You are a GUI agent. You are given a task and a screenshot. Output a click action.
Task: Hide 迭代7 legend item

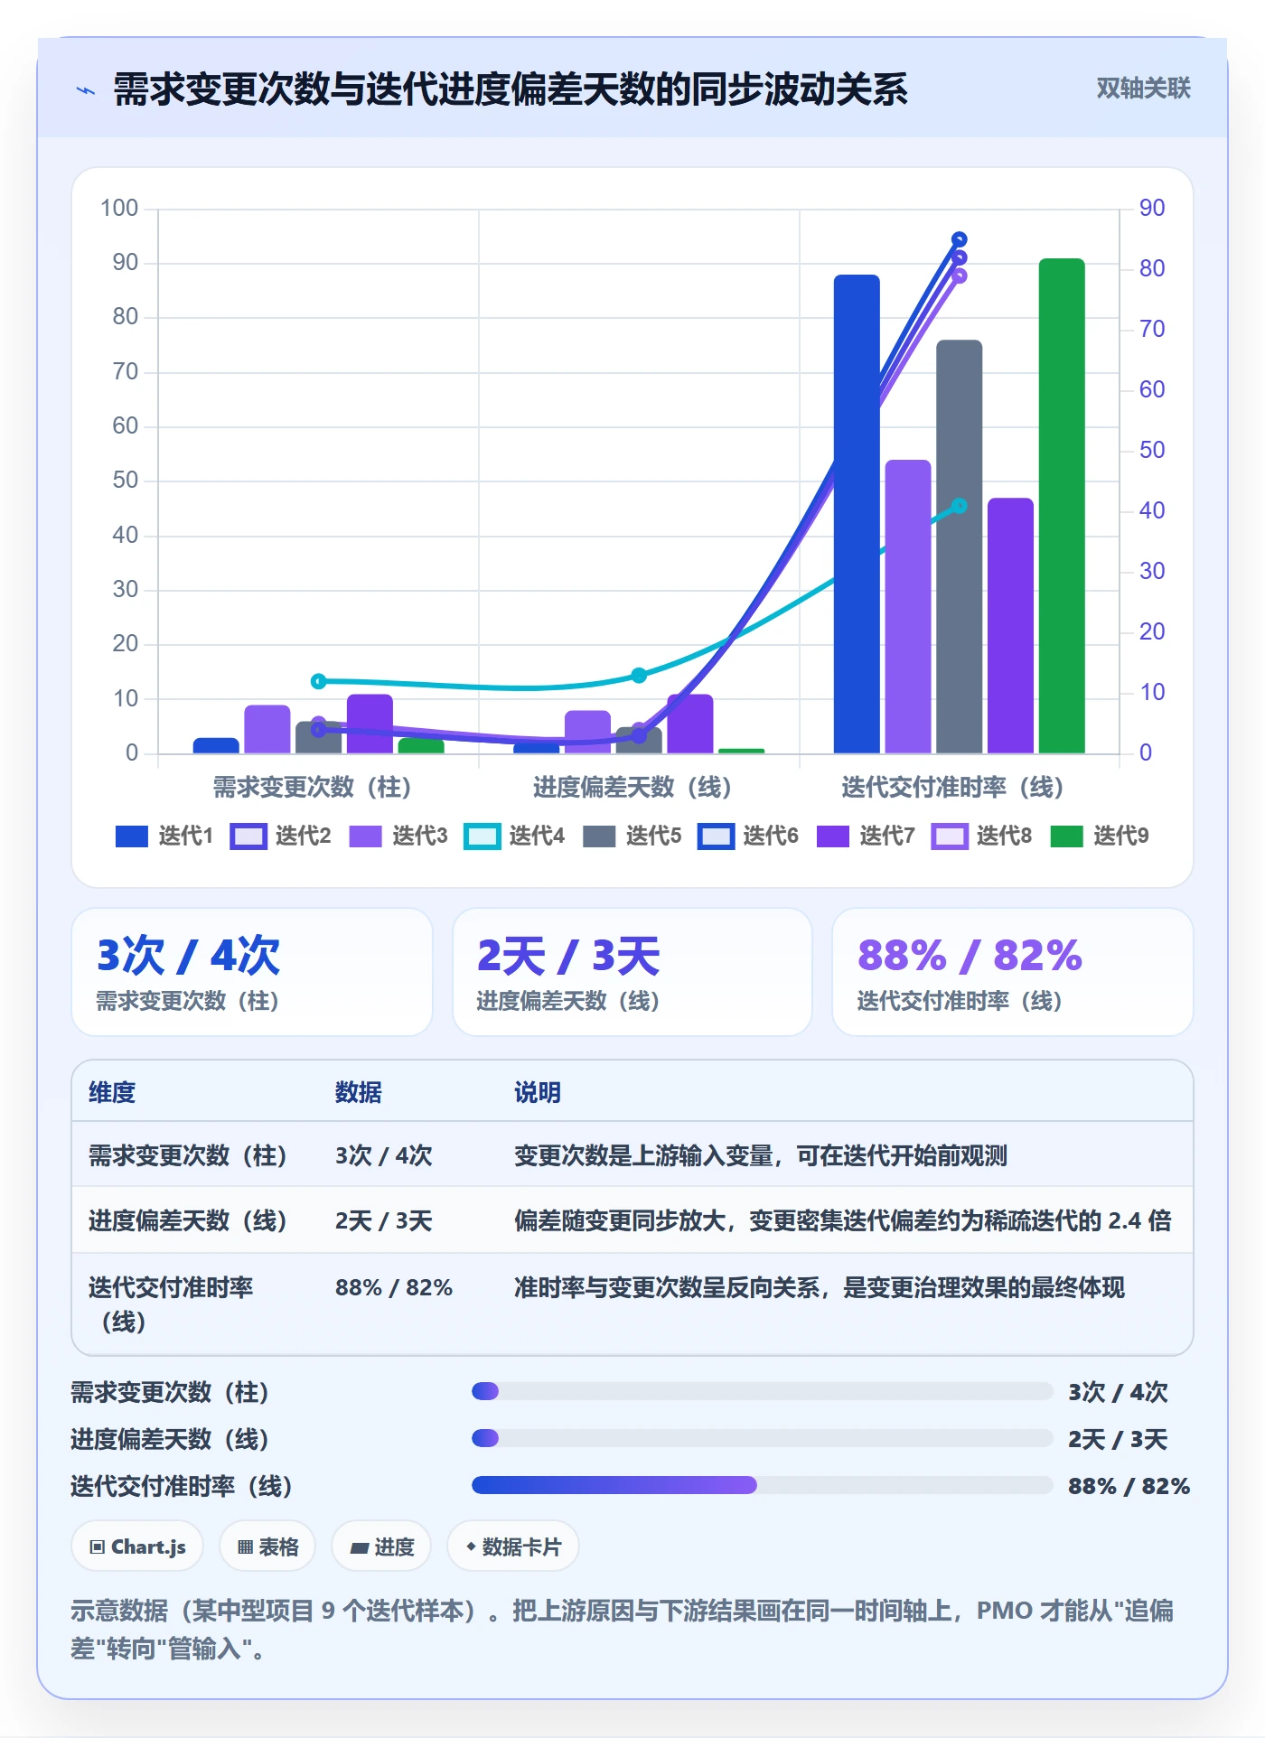click(866, 836)
